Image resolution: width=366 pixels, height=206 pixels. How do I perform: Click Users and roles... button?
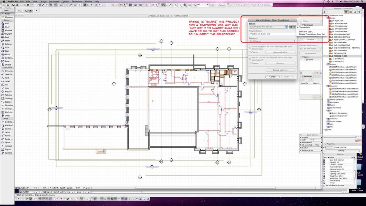280,52
